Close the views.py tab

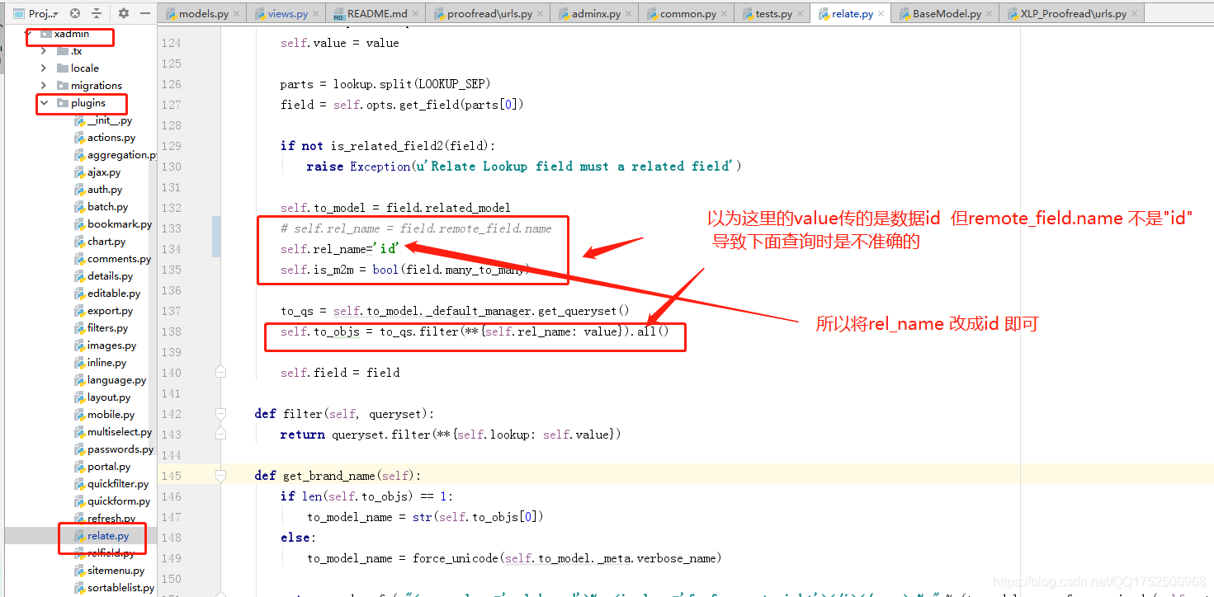click(x=314, y=14)
